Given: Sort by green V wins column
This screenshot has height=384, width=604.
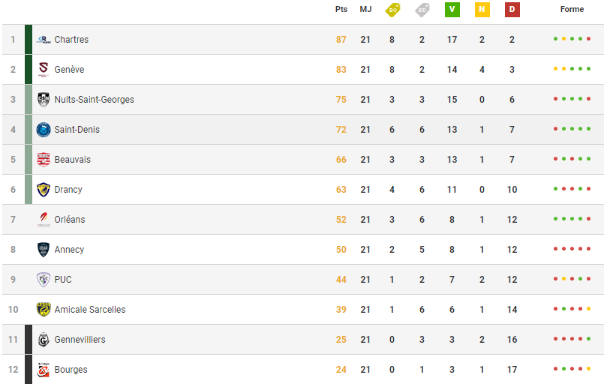Looking at the screenshot, I should pos(452,10).
